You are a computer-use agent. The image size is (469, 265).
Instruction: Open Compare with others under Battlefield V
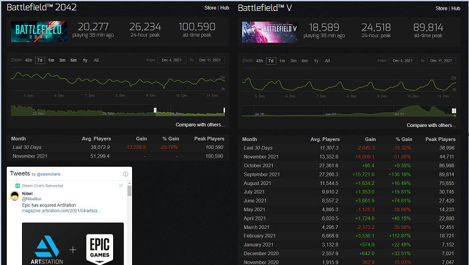[x=431, y=125]
